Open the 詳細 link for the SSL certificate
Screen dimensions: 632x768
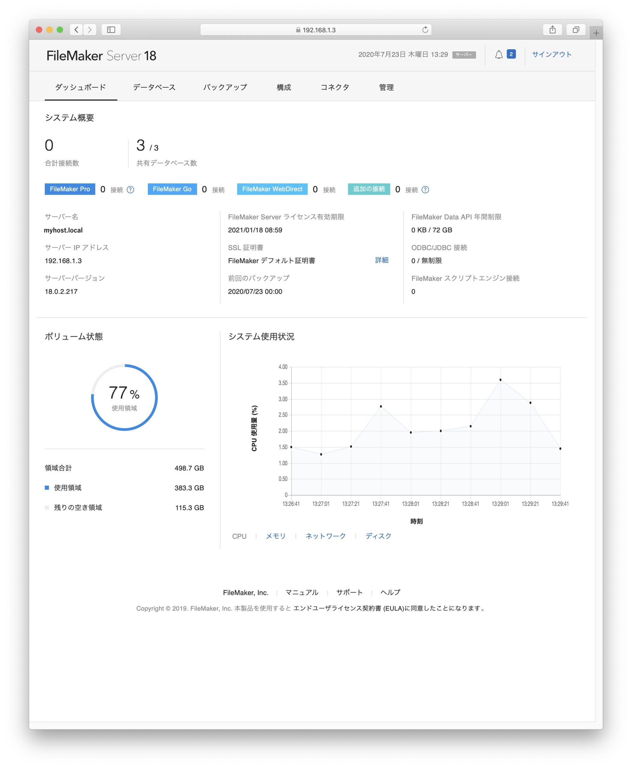click(382, 260)
